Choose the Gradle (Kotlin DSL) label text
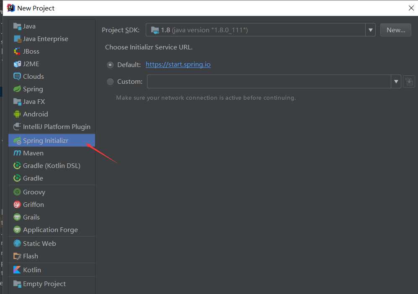The height and width of the screenshot is (294, 418). pyautogui.click(x=52, y=165)
